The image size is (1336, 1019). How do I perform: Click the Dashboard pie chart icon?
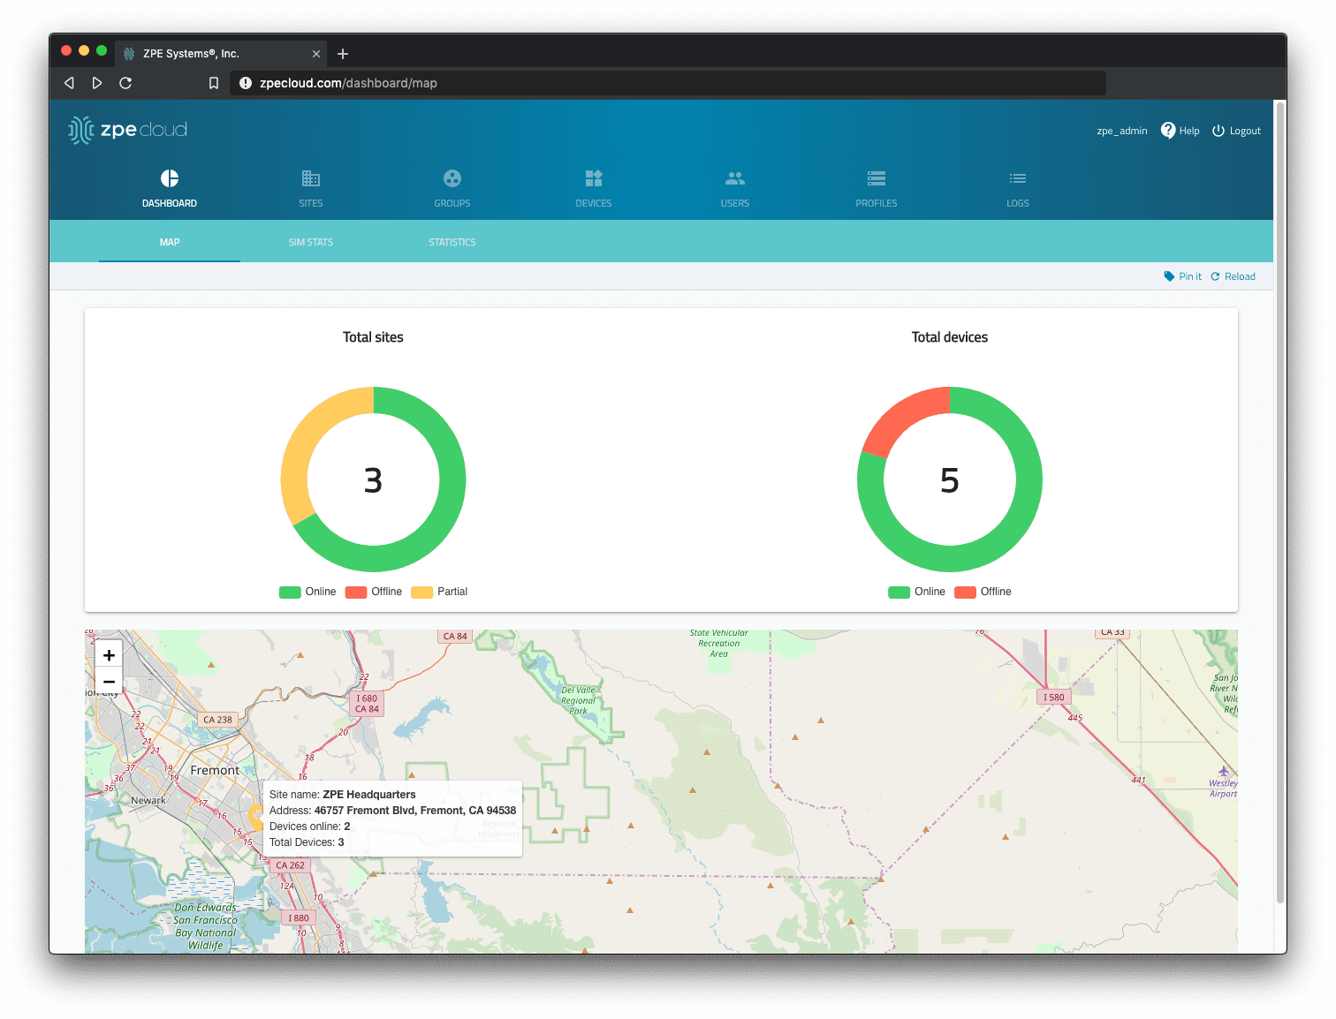(x=170, y=178)
